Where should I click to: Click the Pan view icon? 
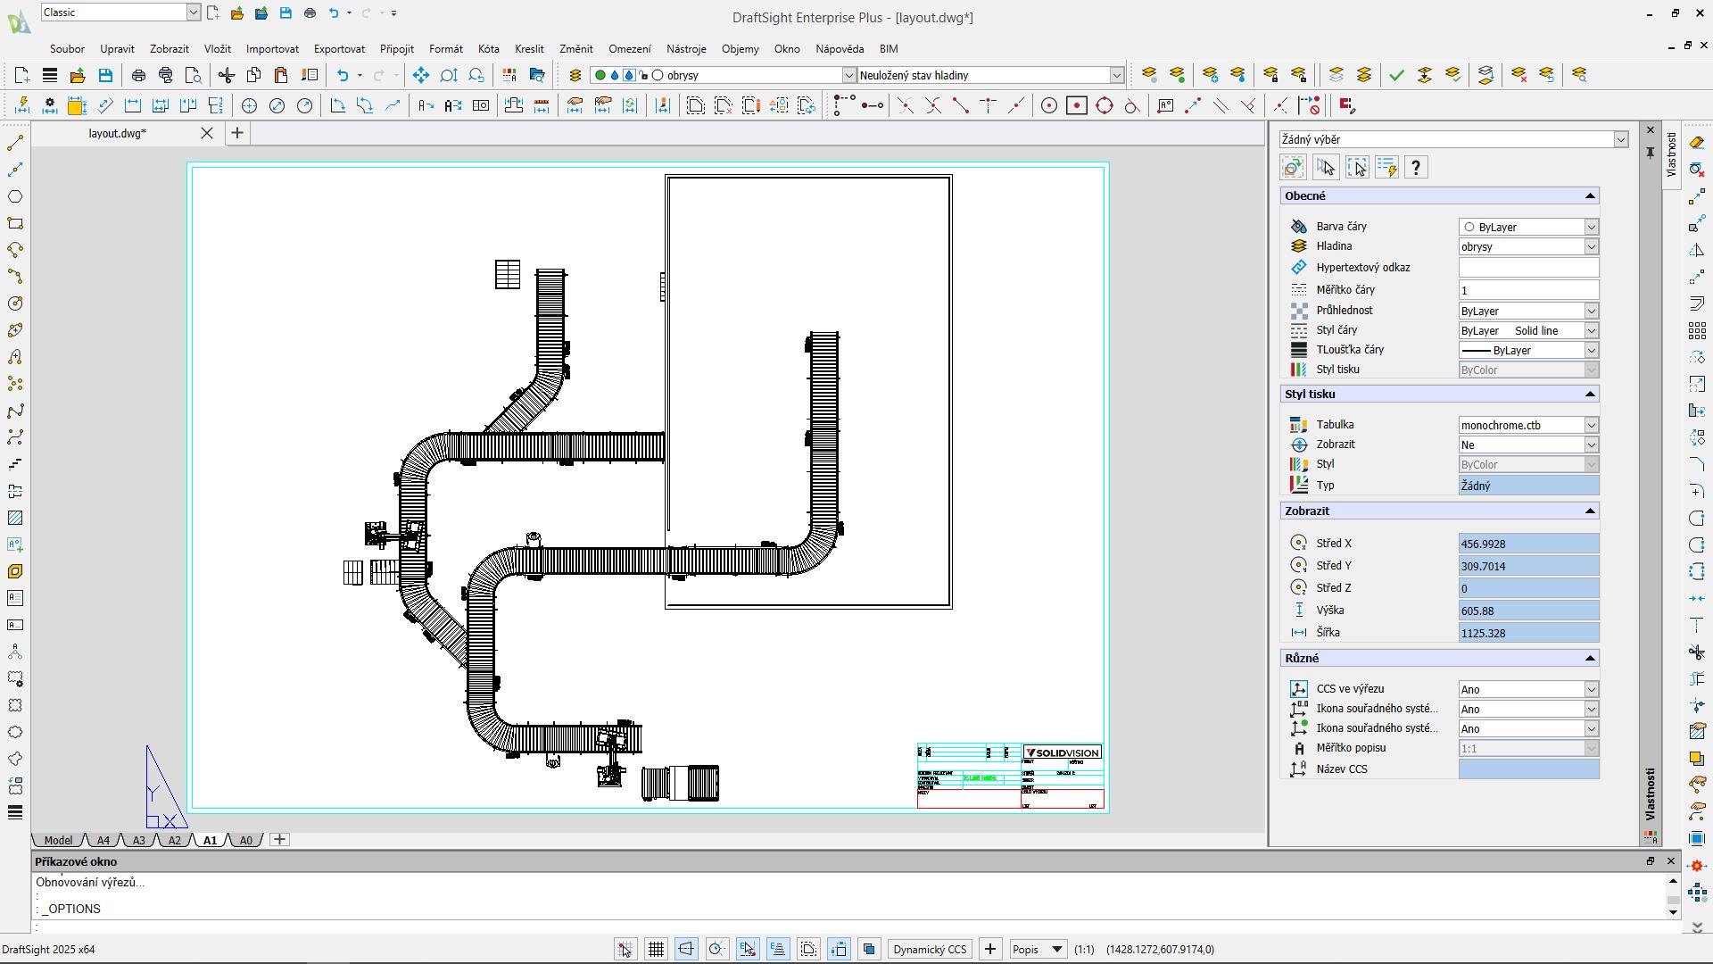[x=420, y=76]
